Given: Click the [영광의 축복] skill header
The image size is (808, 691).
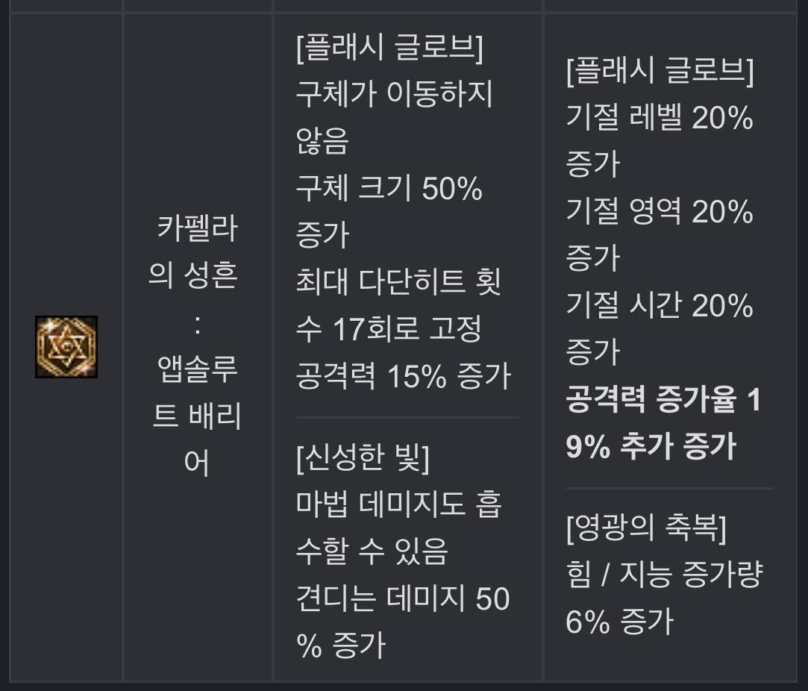Looking at the screenshot, I should (x=646, y=528).
